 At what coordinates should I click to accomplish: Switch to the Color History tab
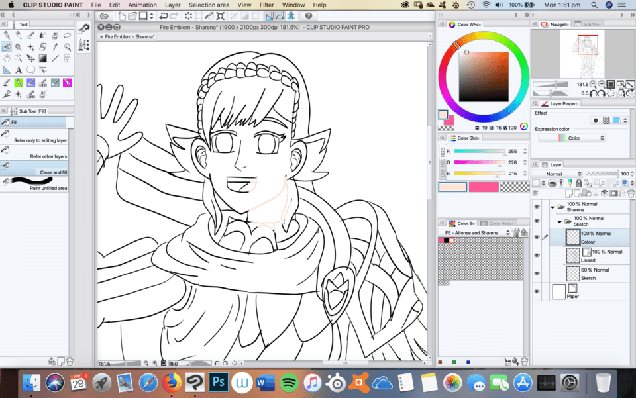click(x=498, y=223)
